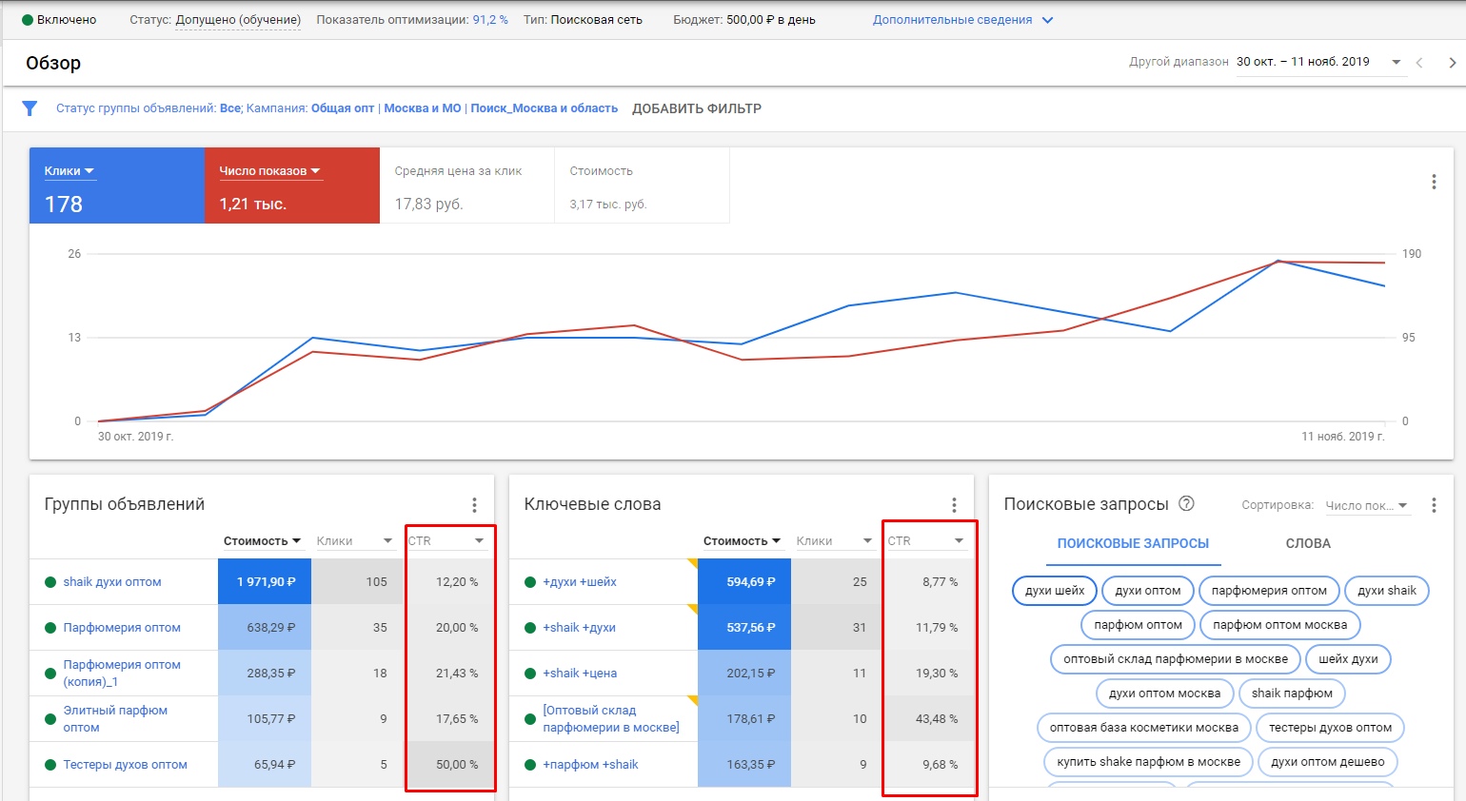The image size is (1466, 801).
Task: Select the купить shake парфюм в москве chip
Action: coord(1148,762)
